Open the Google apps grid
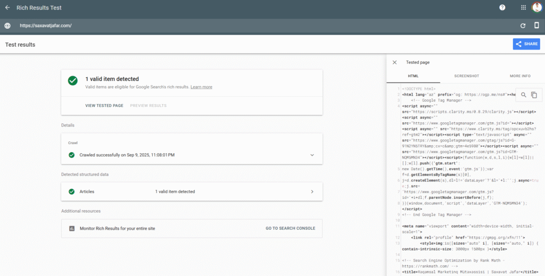The image size is (545, 276). pos(523,7)
